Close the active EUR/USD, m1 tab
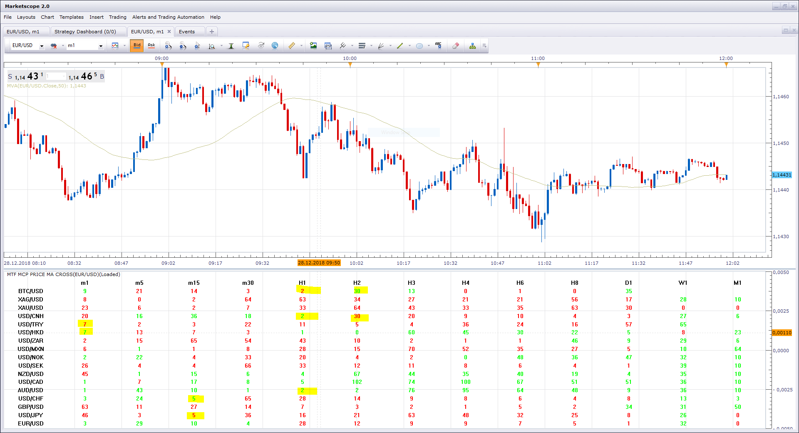 (169, 32)
